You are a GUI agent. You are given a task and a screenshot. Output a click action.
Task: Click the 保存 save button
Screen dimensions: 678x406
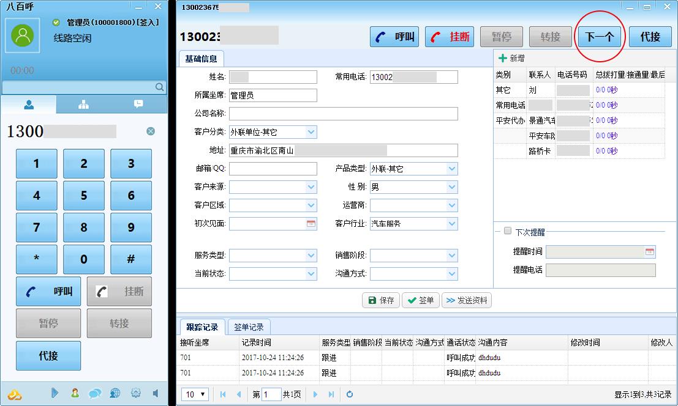381,300
